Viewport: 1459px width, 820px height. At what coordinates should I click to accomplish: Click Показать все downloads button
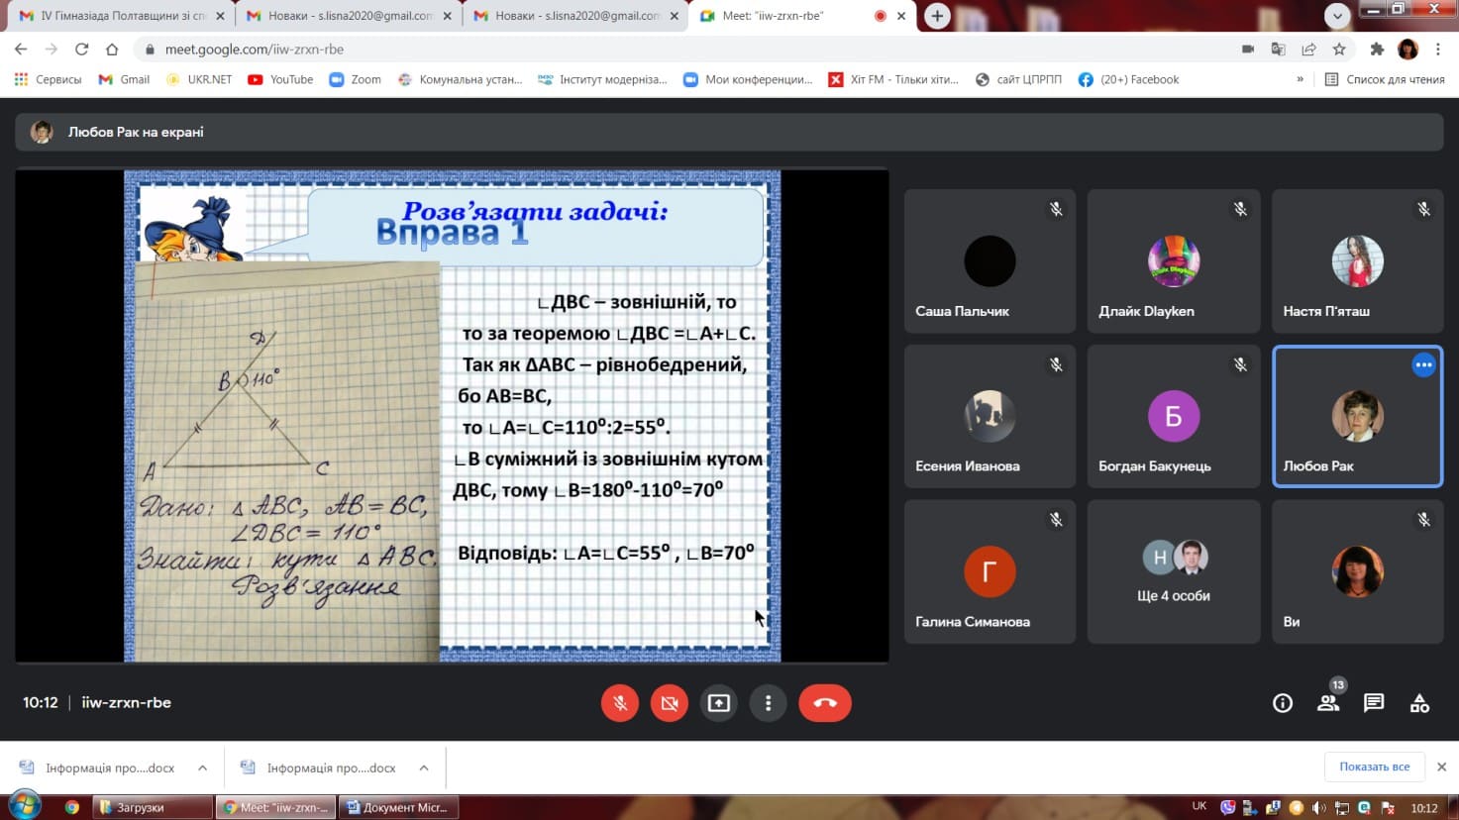pos(1374,767)
